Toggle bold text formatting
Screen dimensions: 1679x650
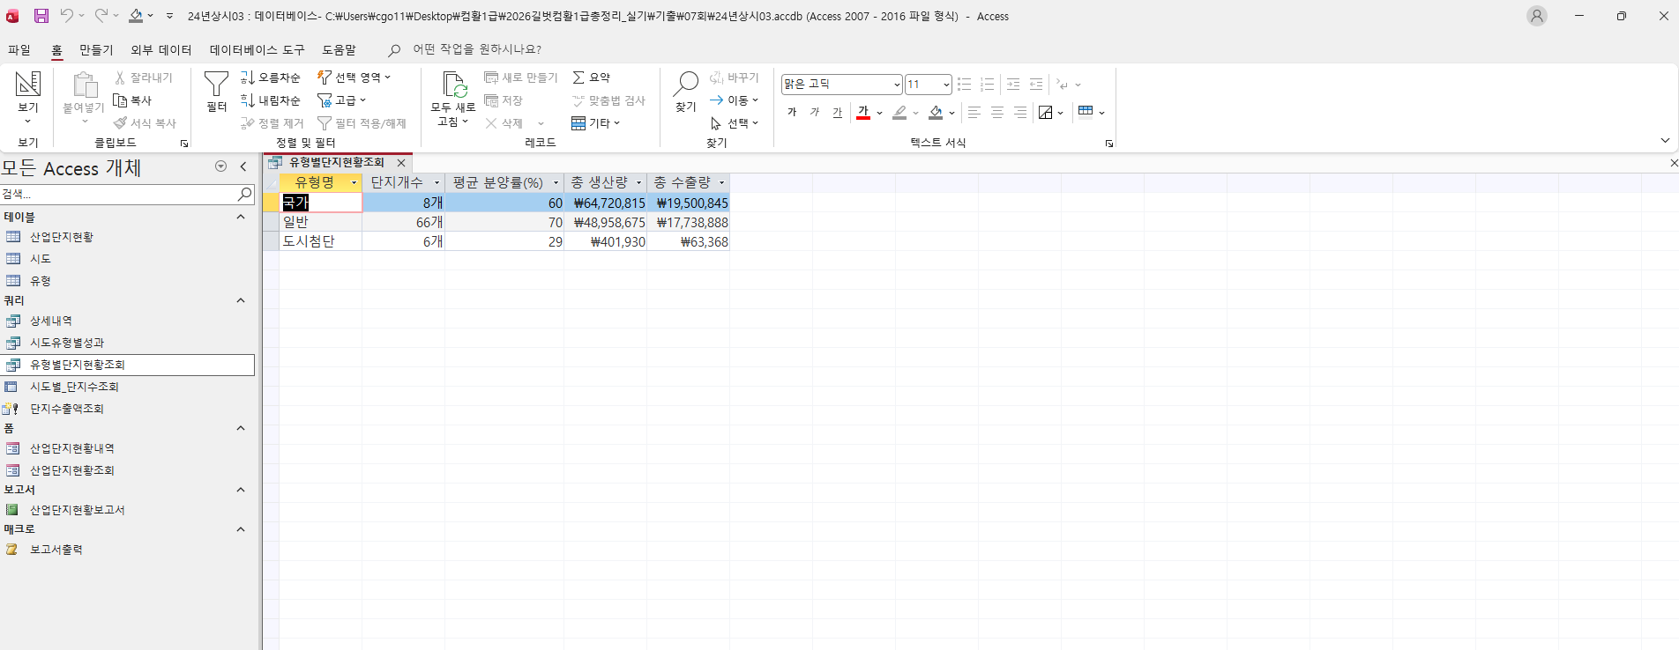pyautogui.click(x=792, y=112)
